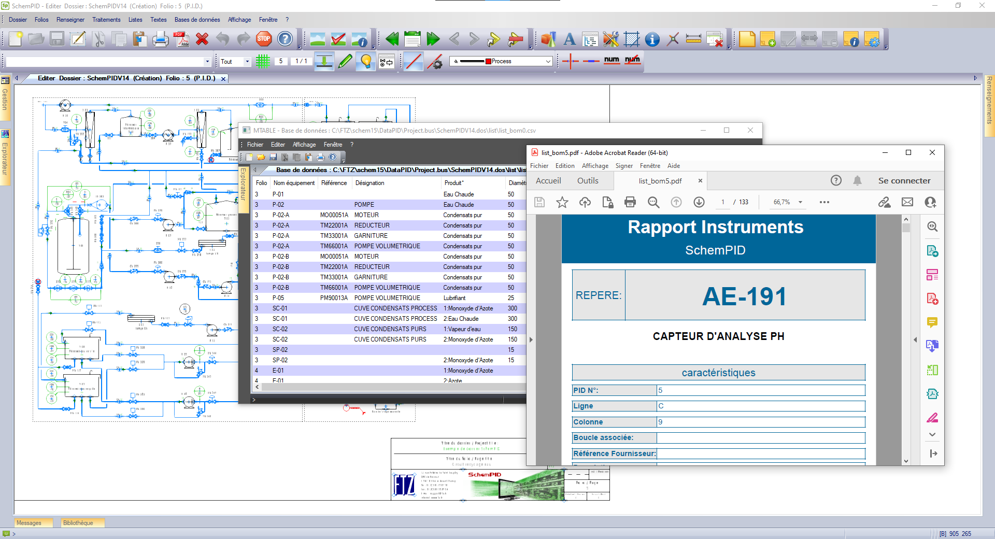The height and width of the screenshot is (539, 995).
Task: Open Signer menu in Acrobat Reader
Action: click(x=624, y=166)
